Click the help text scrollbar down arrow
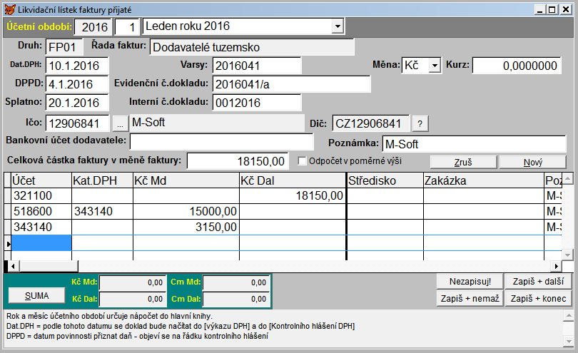This screenshot has width=578, height=353. coord(569,342)
